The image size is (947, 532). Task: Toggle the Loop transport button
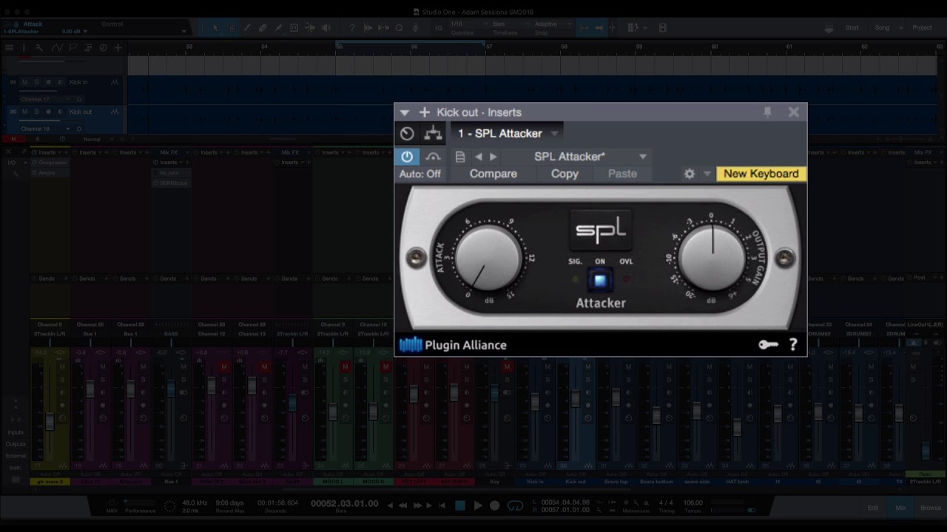(515, 505)
